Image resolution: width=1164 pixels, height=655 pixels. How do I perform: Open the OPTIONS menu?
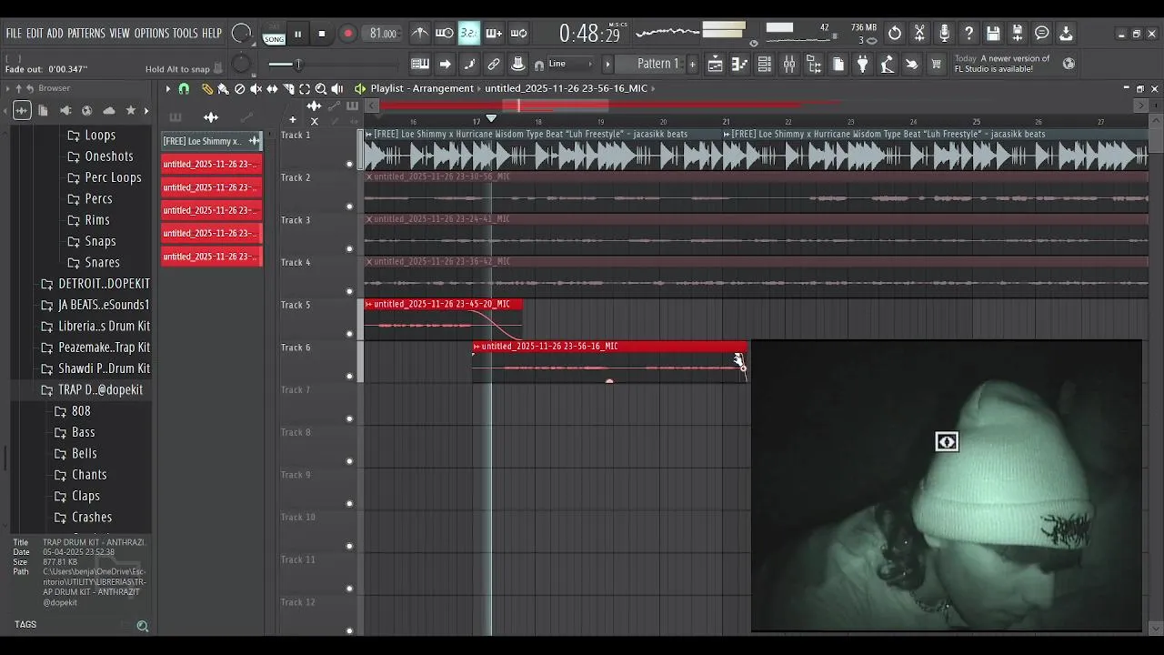coord(152,33)
